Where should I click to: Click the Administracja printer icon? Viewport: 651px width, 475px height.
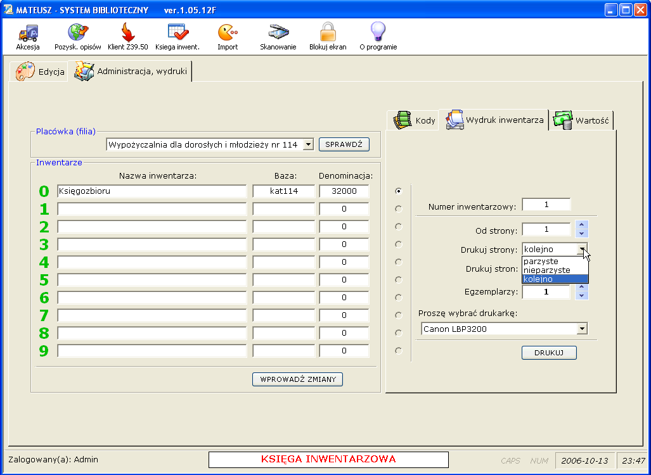click(84, 72)
